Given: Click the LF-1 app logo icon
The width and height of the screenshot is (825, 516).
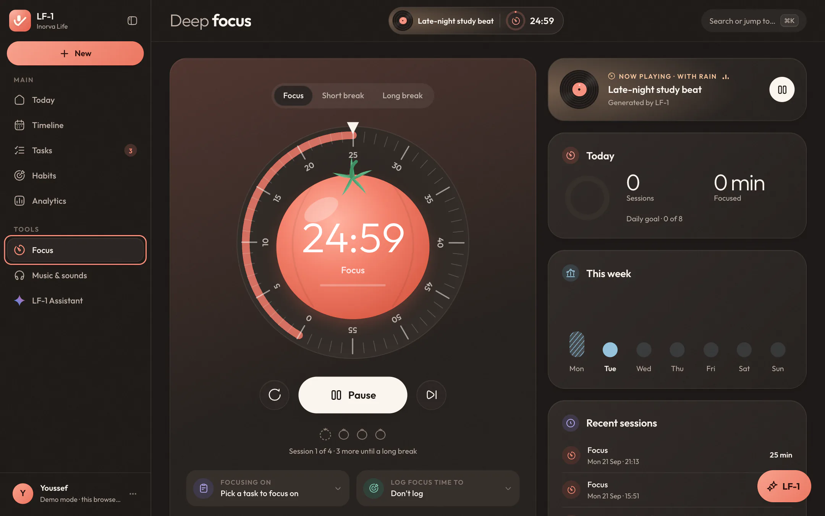Looking at the screenshot, I should coord(20,21).
